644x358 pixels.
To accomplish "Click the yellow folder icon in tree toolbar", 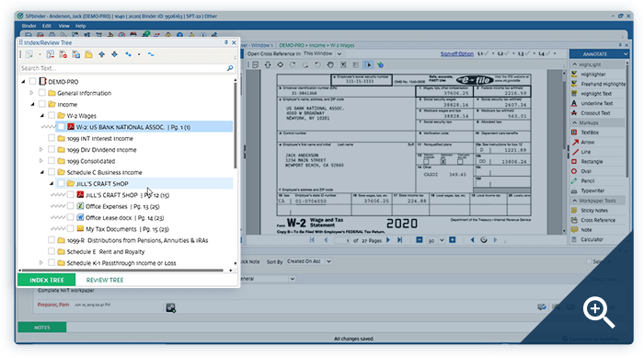I will 88,54.
